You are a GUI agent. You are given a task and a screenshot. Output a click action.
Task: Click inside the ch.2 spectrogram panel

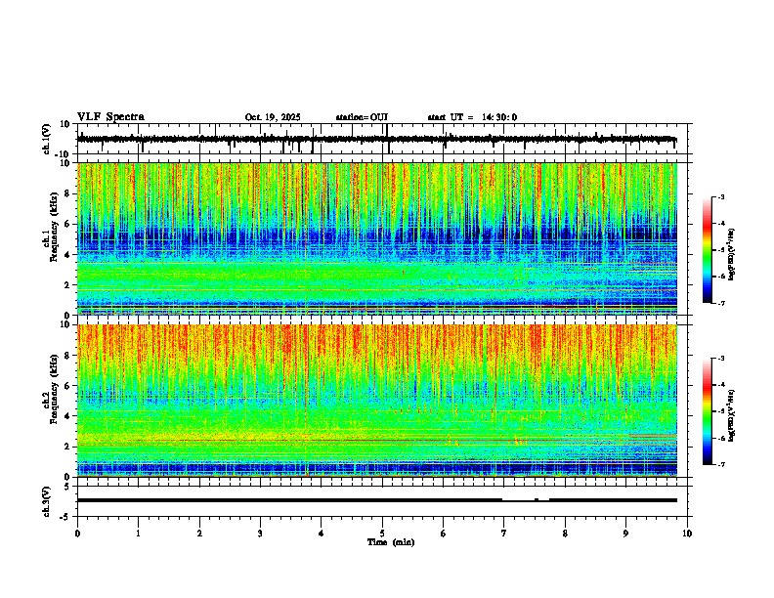pyautogui.click(x=377, y=401)
